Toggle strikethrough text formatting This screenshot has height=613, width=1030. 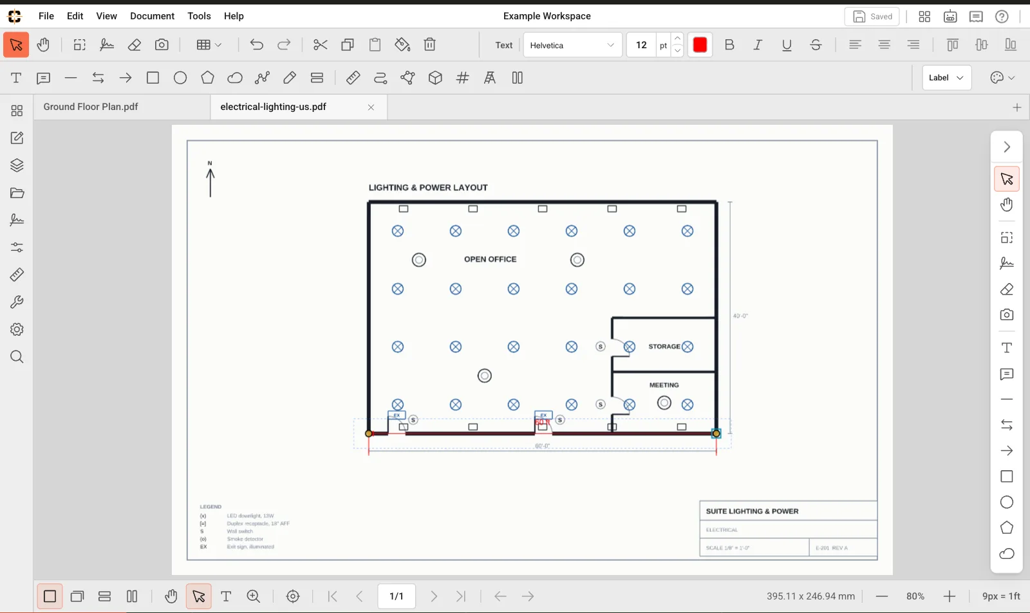(816, 45)
